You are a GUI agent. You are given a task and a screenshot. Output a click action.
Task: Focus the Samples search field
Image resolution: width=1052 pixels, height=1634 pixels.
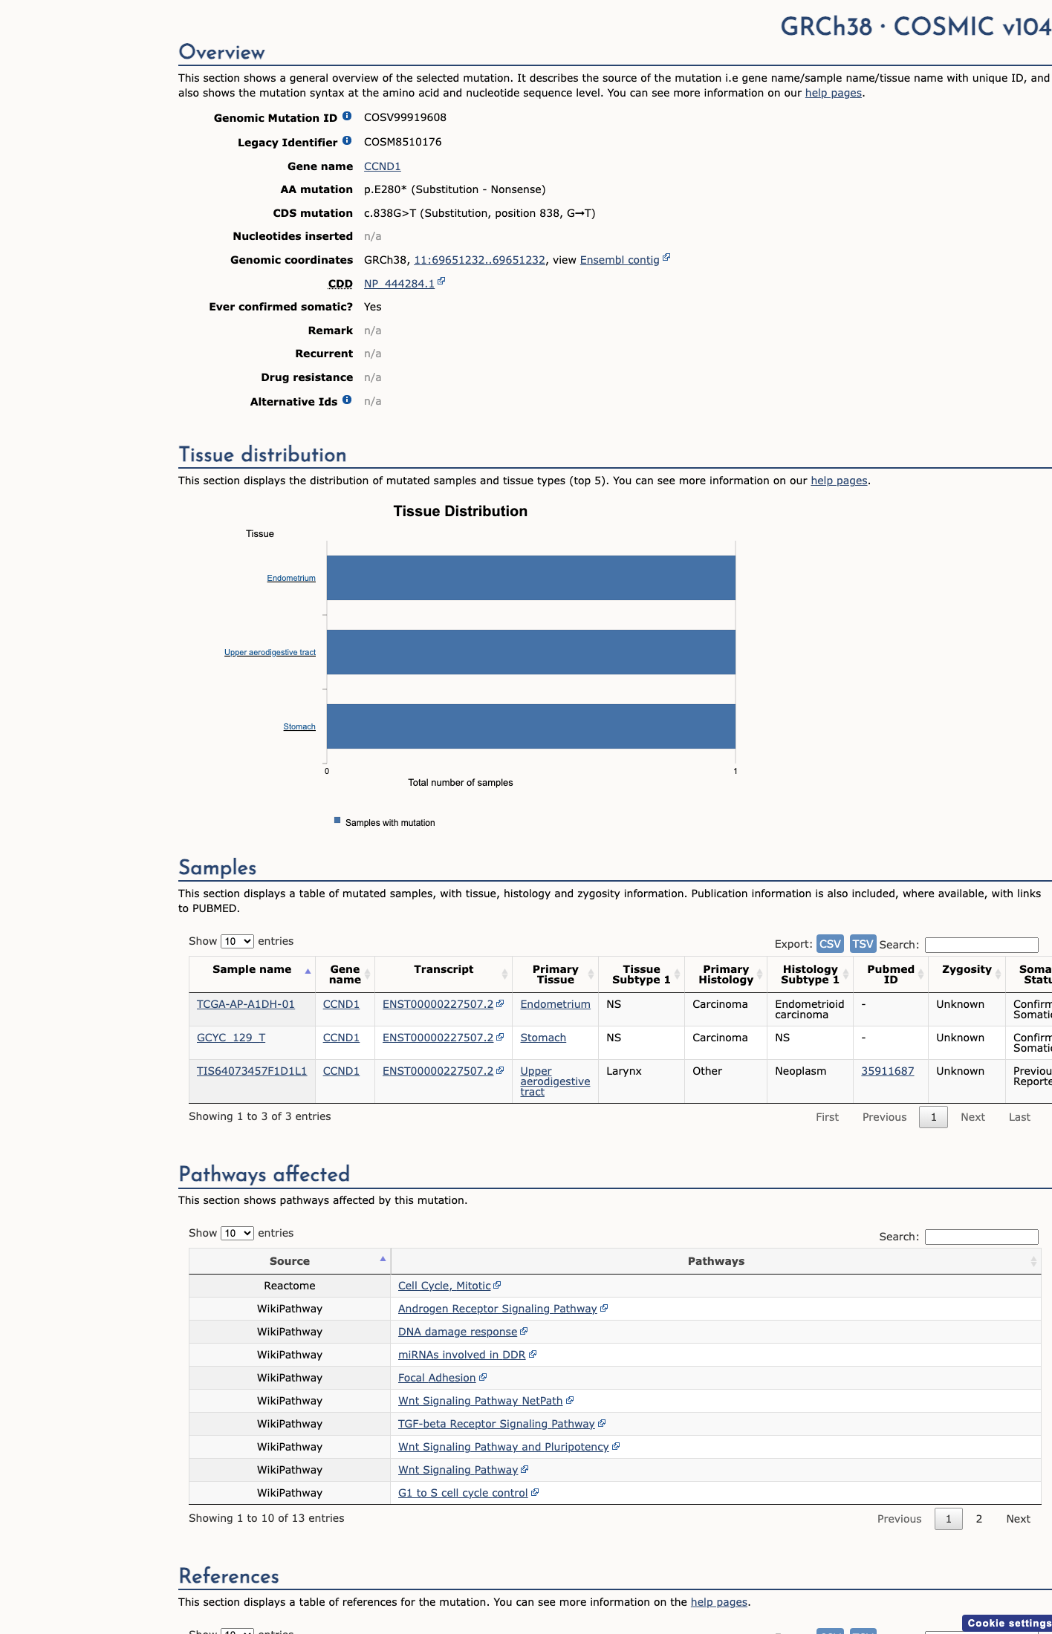(981, 945)
